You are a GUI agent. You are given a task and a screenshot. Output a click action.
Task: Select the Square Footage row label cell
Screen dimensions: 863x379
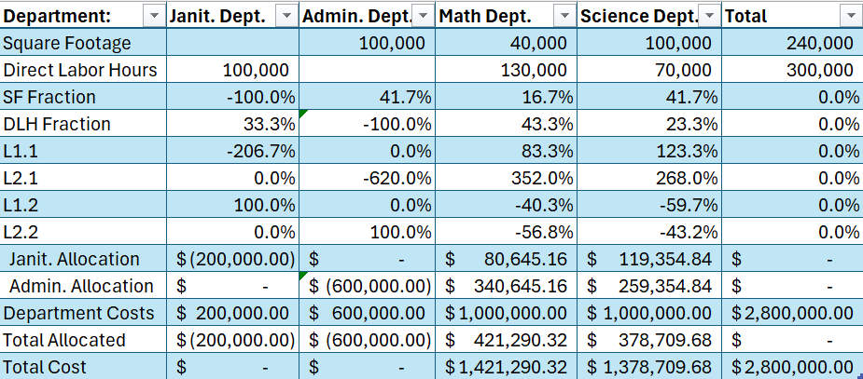84,43
